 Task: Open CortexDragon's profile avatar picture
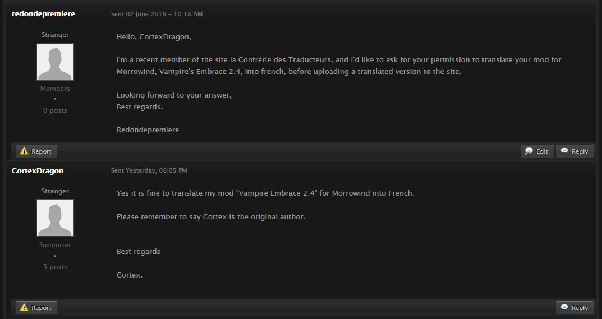coord(55,218)
